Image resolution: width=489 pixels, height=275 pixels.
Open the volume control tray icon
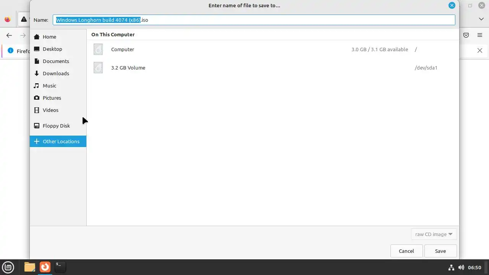[461, 267]
